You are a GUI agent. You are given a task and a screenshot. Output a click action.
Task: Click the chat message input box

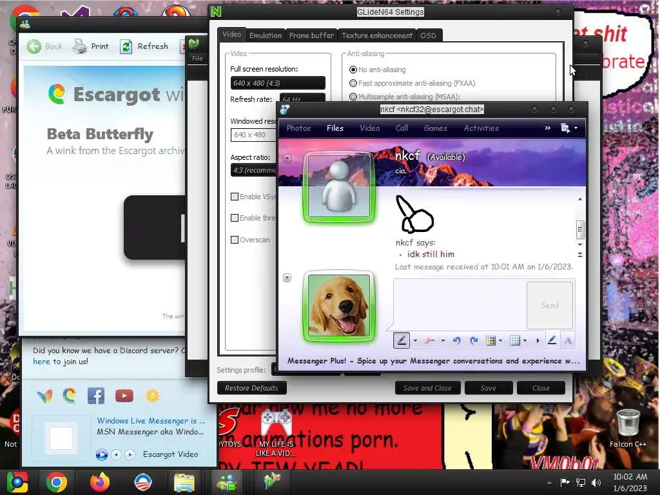460,304
